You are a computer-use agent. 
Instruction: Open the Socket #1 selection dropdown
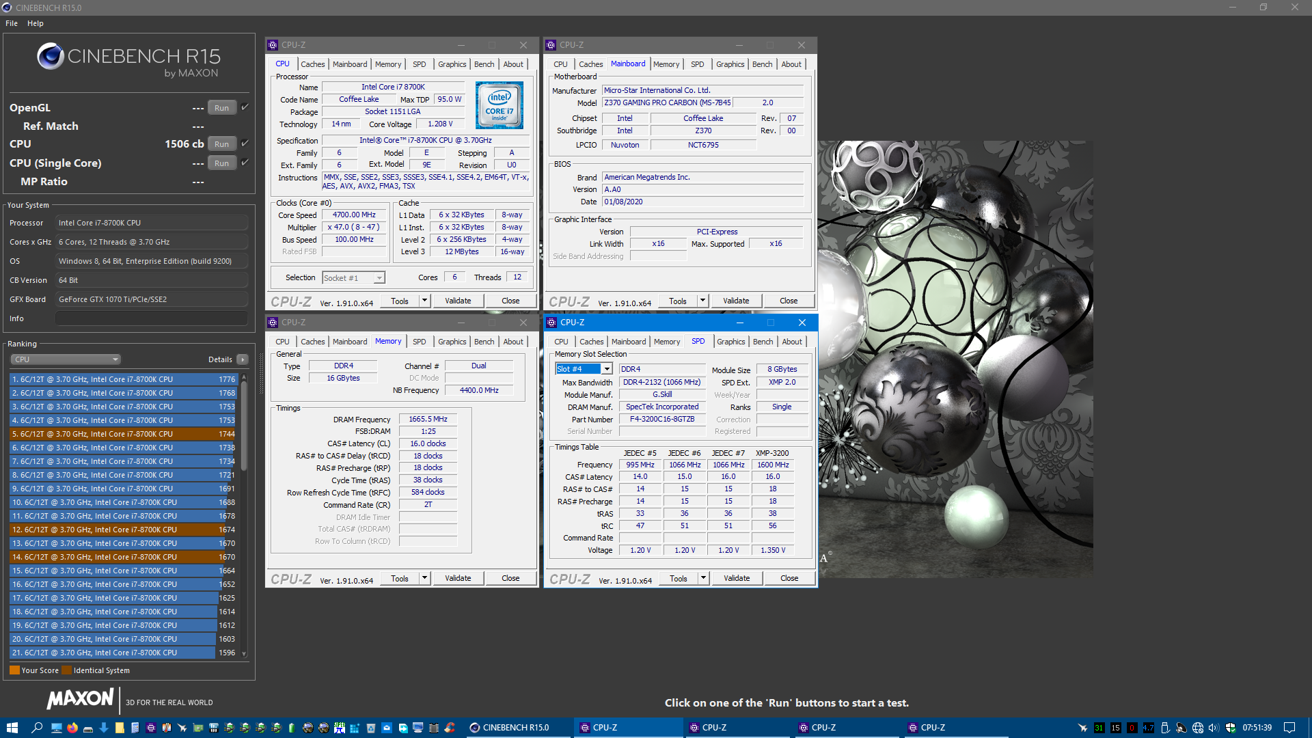pyautogui.click(x=353, y=278)
